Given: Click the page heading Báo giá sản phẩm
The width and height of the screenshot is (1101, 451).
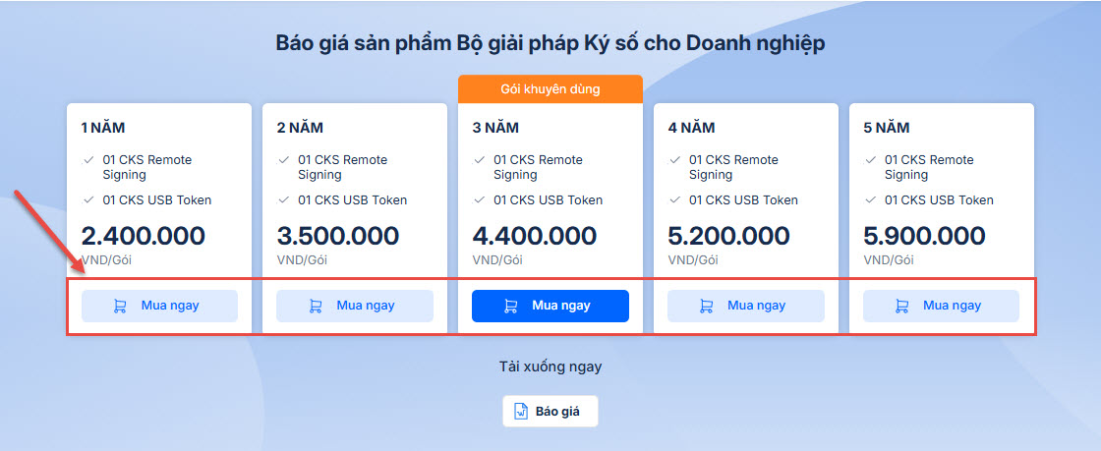Looking at the screenshot, I should coord(550,43).
